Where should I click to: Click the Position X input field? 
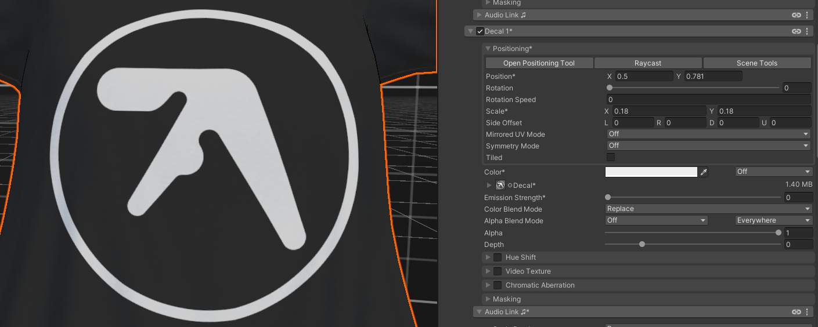click(x=643, y=76)
